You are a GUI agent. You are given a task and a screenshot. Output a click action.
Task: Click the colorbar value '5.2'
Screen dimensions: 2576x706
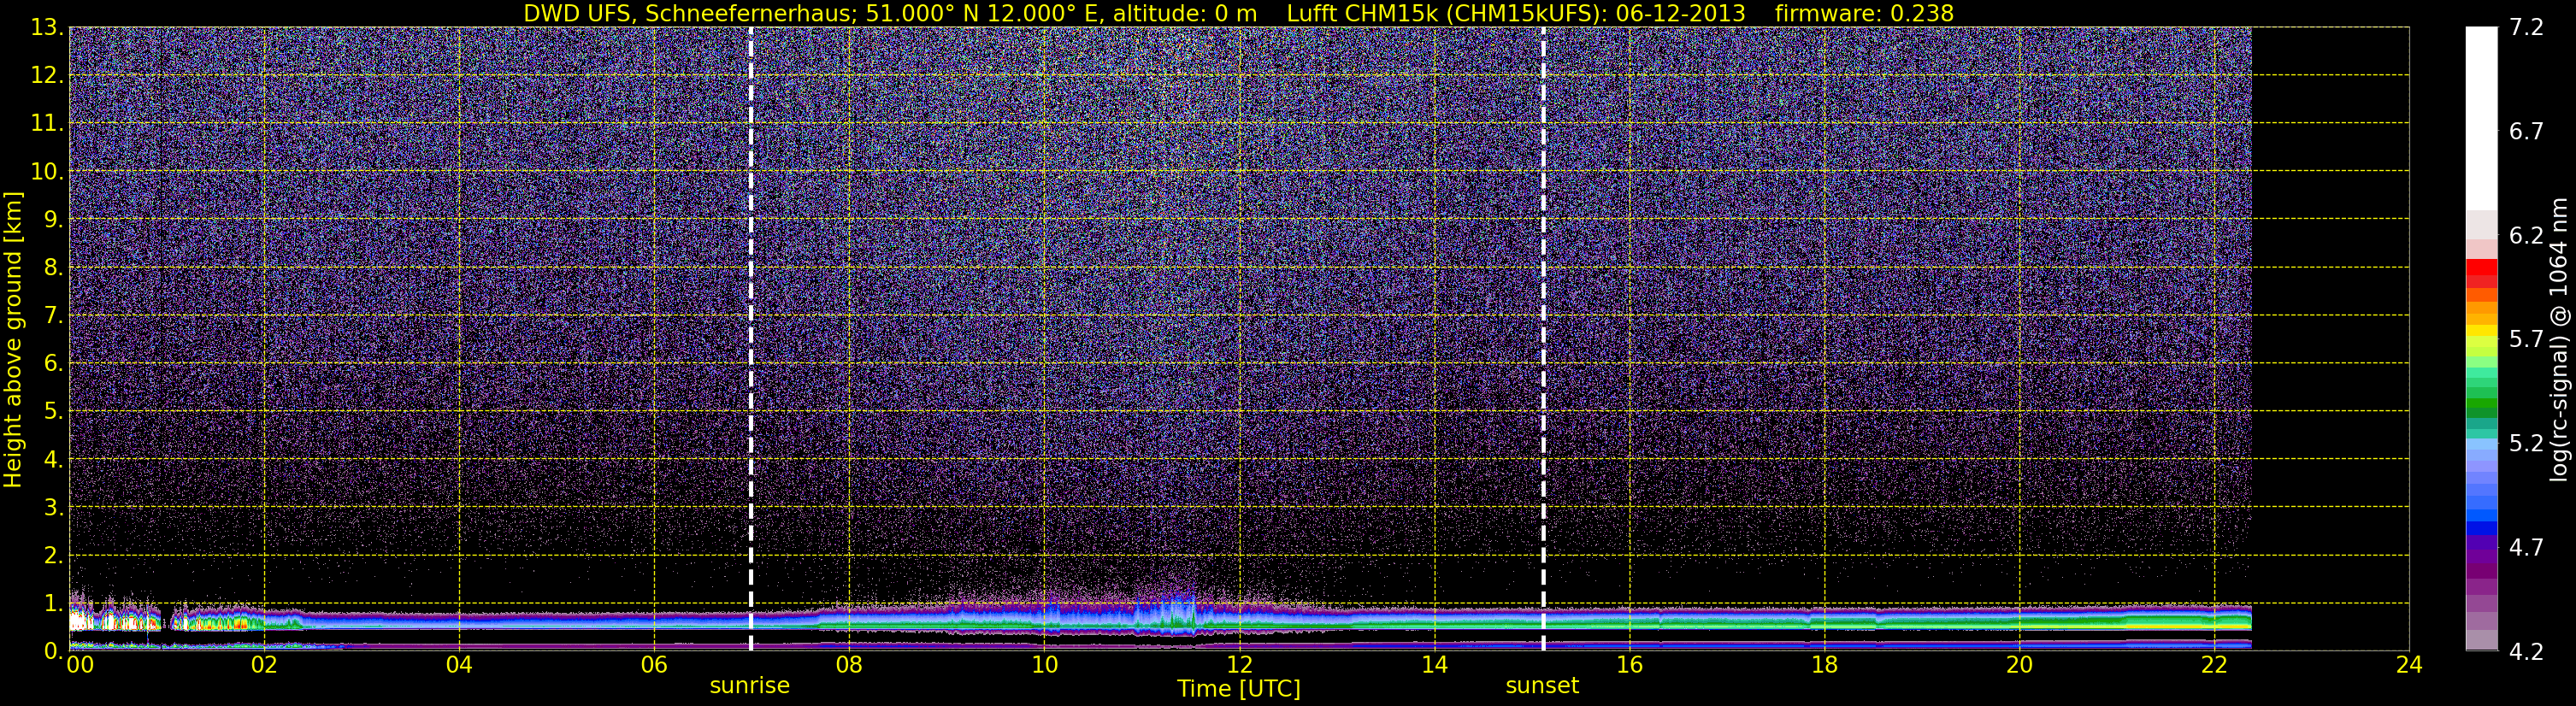2526,443
